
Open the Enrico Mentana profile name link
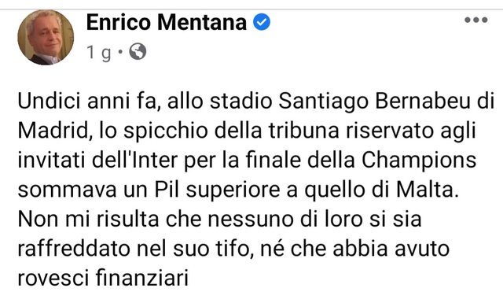(167, 22)
